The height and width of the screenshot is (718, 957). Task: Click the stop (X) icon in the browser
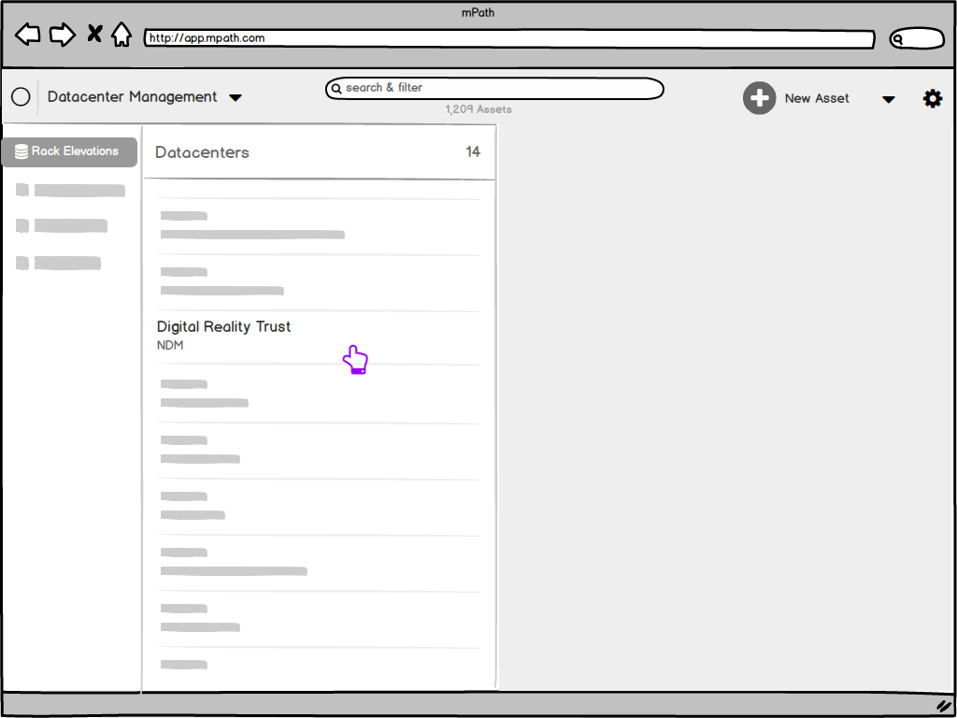click(x=93, y=33)
